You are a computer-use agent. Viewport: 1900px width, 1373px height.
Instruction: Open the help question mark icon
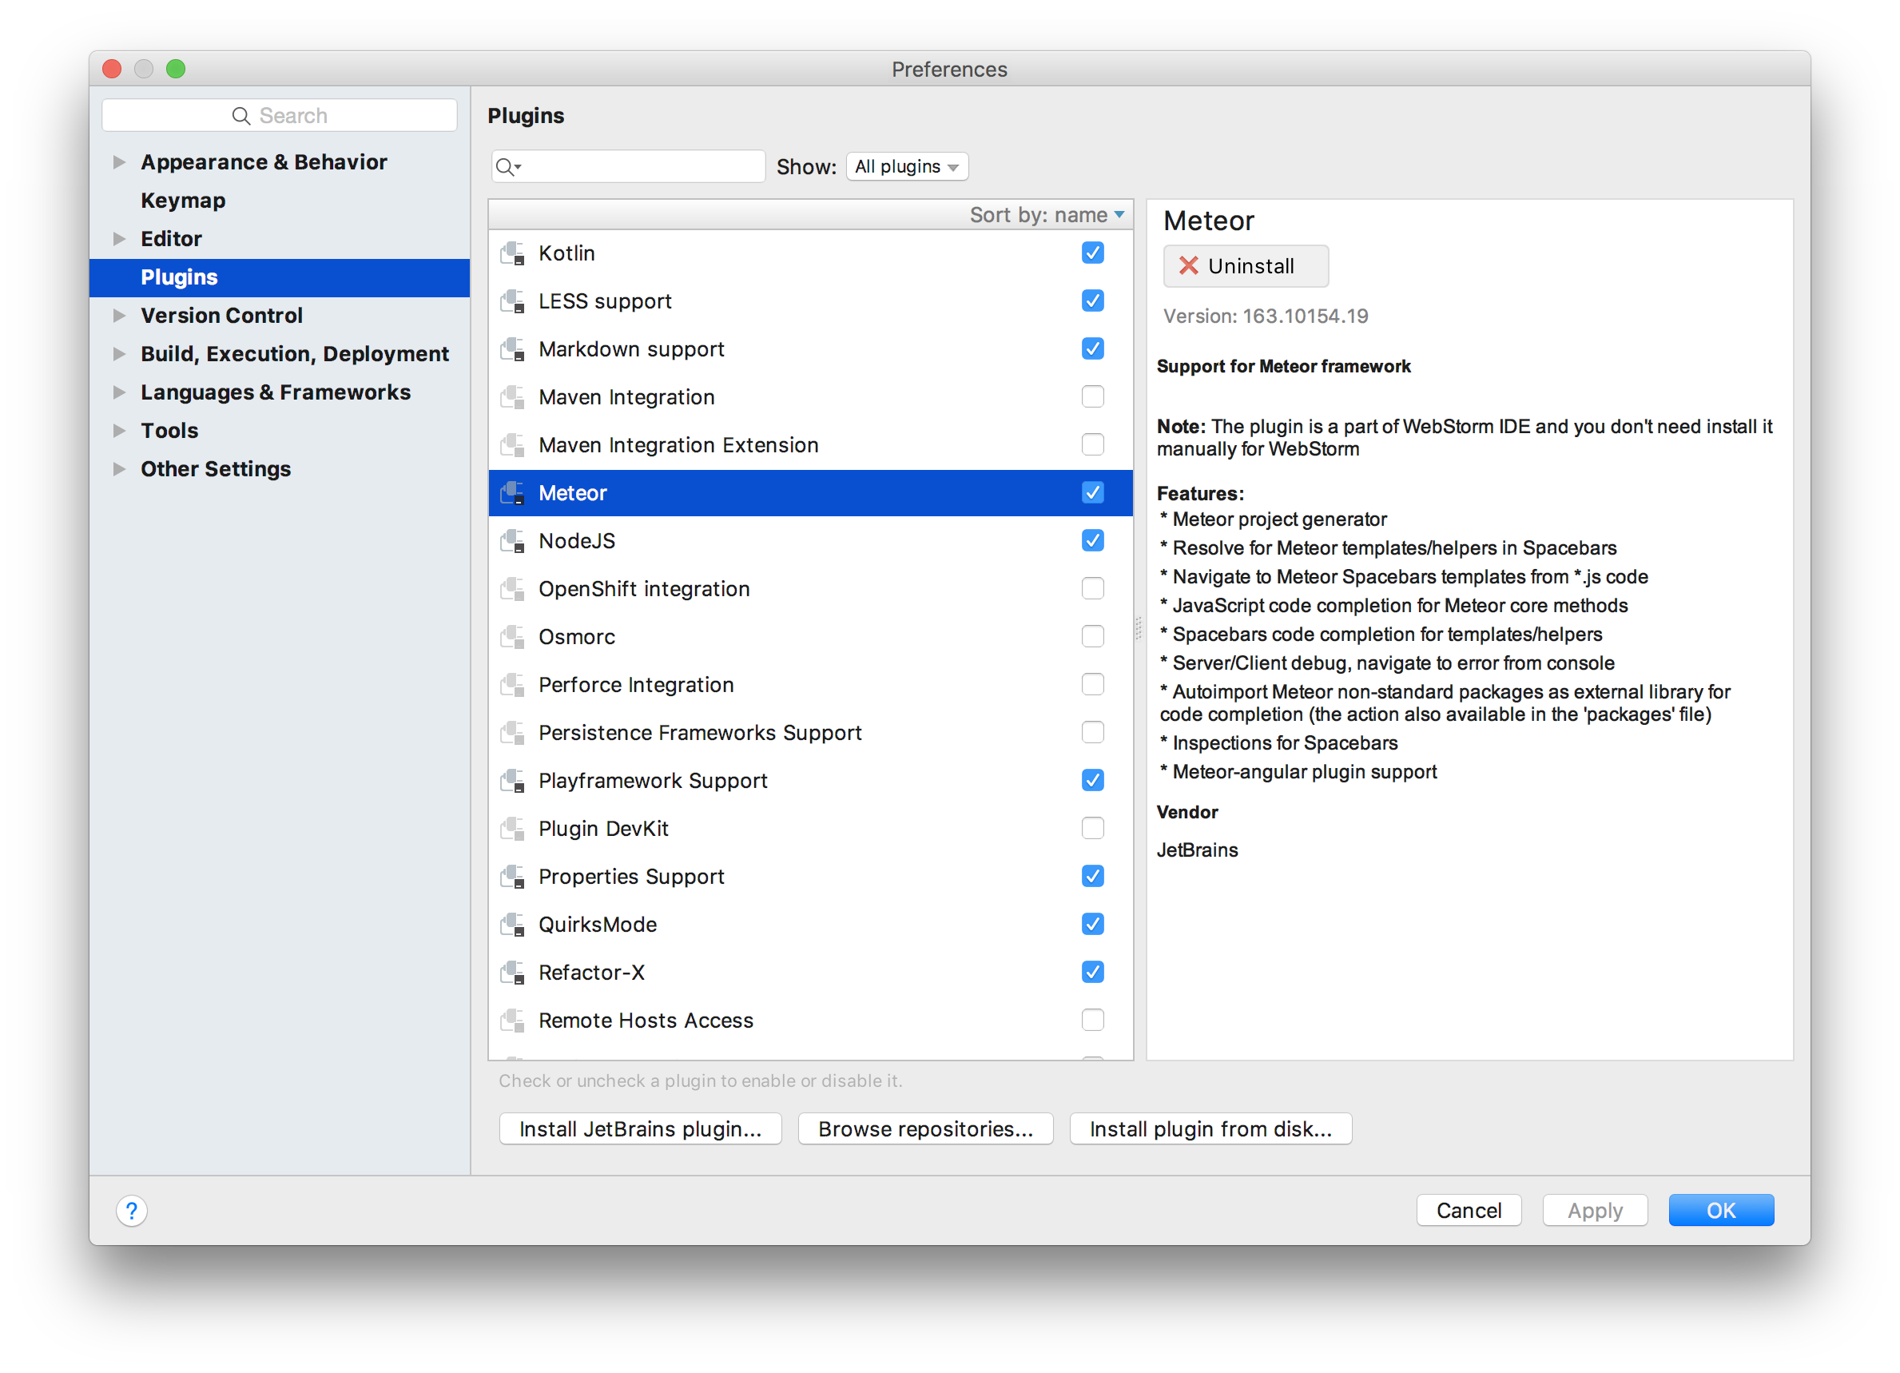point(132,1211)
